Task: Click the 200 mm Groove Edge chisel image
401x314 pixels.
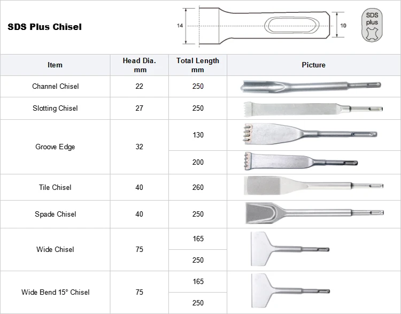Action: 300,162
